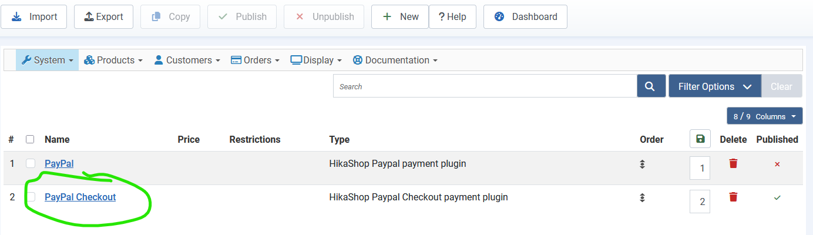This screenshot has height=235, width=813.
Task: Sort by the Name column header
Action: point(57,139)
